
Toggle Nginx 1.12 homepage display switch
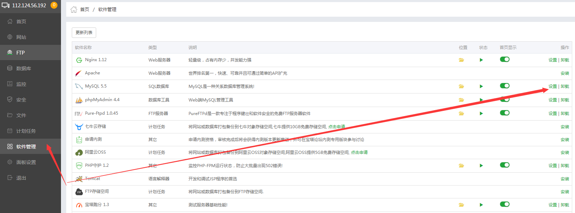coord(505,59)
